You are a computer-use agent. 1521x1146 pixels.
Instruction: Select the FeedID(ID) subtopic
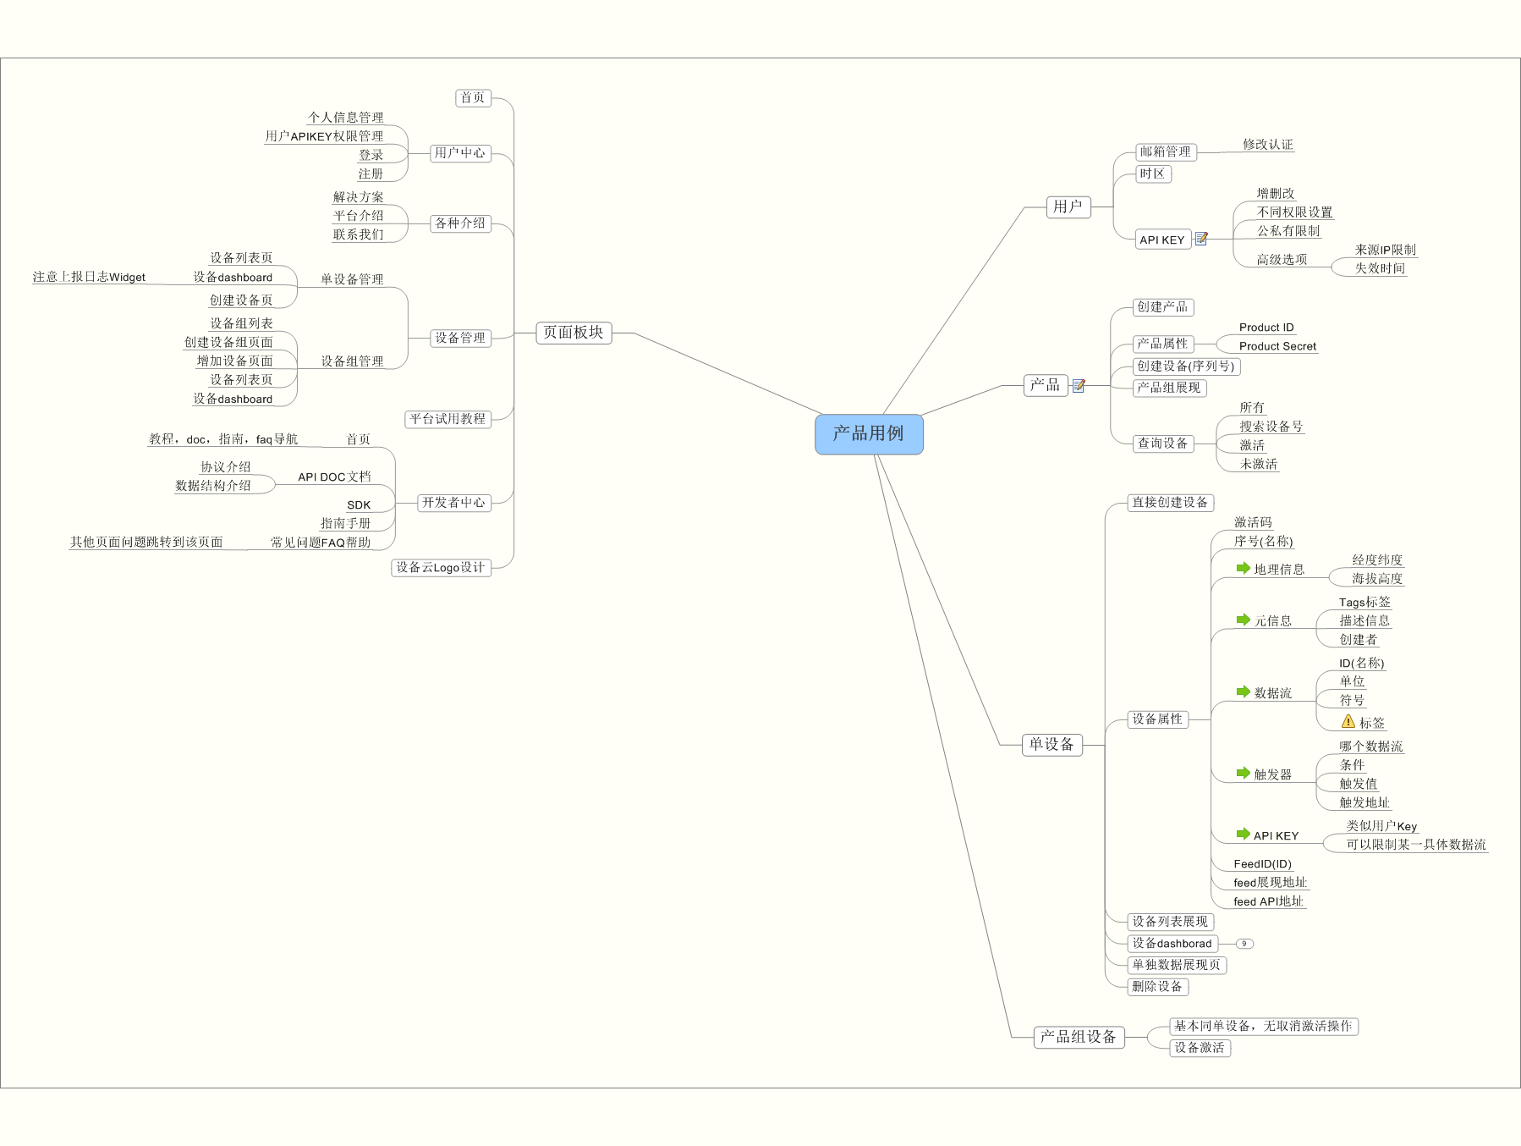(1262, 864)
